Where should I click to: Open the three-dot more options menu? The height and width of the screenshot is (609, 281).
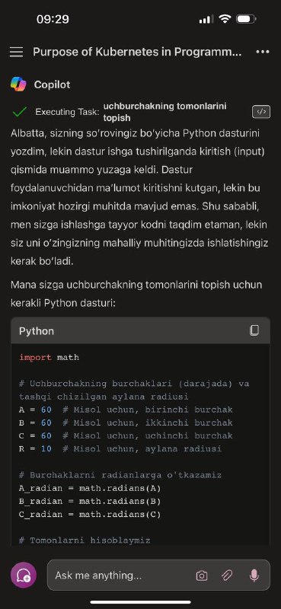[x=263, y=52]
